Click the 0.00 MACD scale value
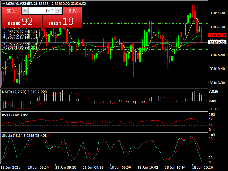228x171 pixels. coord(212,101)
